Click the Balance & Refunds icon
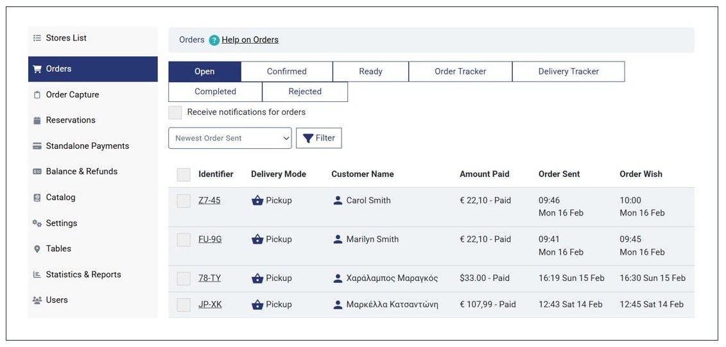The image size is (726, 347). [x=37, y=172]
